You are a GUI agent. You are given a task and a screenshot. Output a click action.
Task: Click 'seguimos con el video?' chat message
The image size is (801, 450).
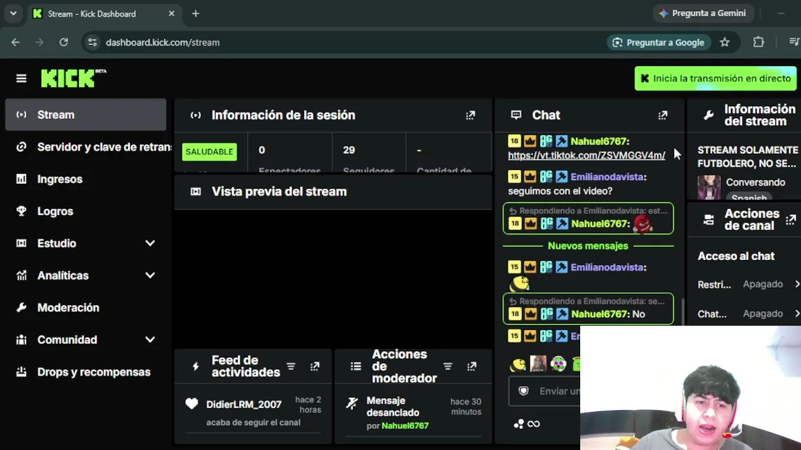560,191
